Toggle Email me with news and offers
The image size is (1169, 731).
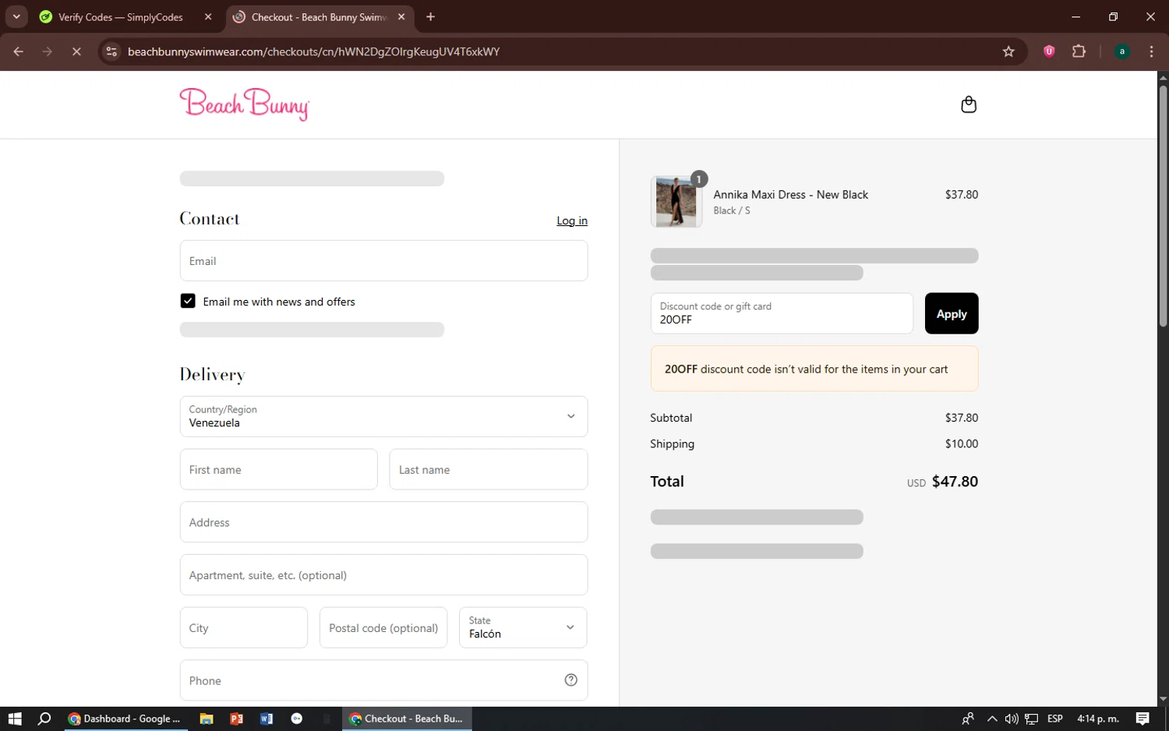[x=188, y=301]
